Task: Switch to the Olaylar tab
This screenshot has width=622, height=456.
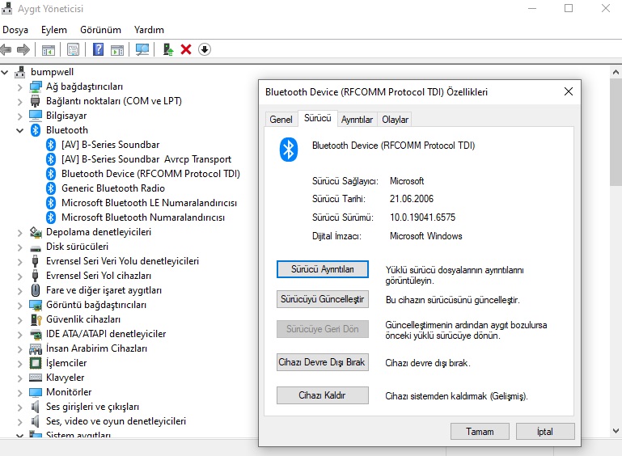Action: [x=395, y=120]
